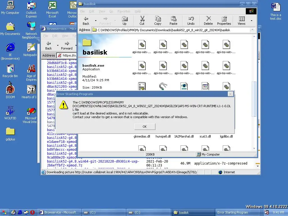Viewport: 288px width, 216px height.
Task: Open the View menu in basilisk window
Action: [102, 11]
